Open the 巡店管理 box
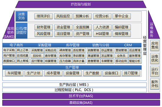Viewport: 162px width, 107px height. (135, 50)
